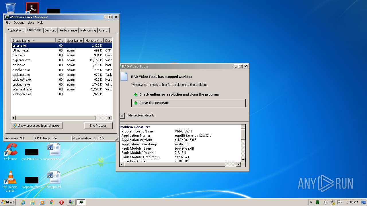Select the respectivew desktop file
367x206 pixels.
[32, 182]
